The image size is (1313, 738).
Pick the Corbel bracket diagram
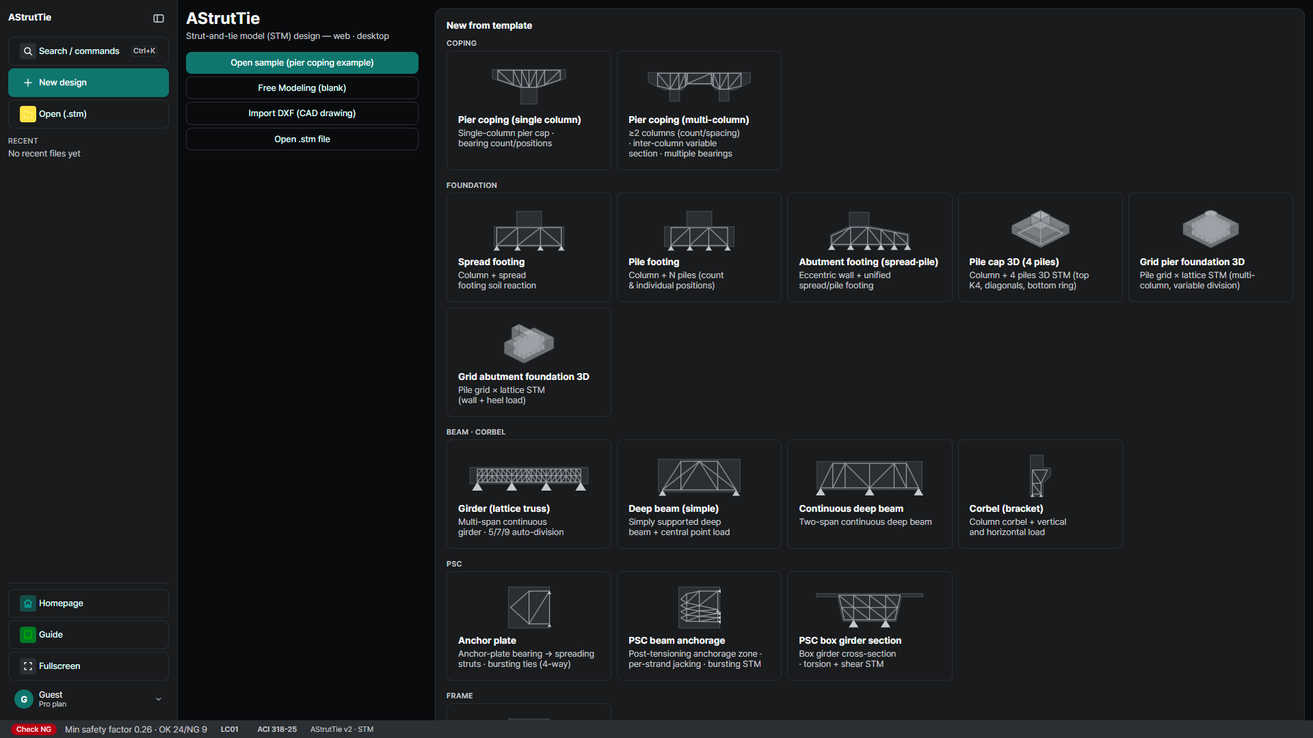click(x=1040, y=476)
